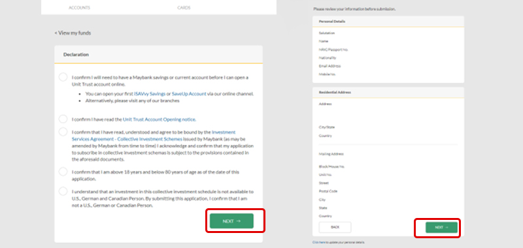
Task: Tick the Investment Services Agreement confirmation
Action: click(x=63, y=132)
